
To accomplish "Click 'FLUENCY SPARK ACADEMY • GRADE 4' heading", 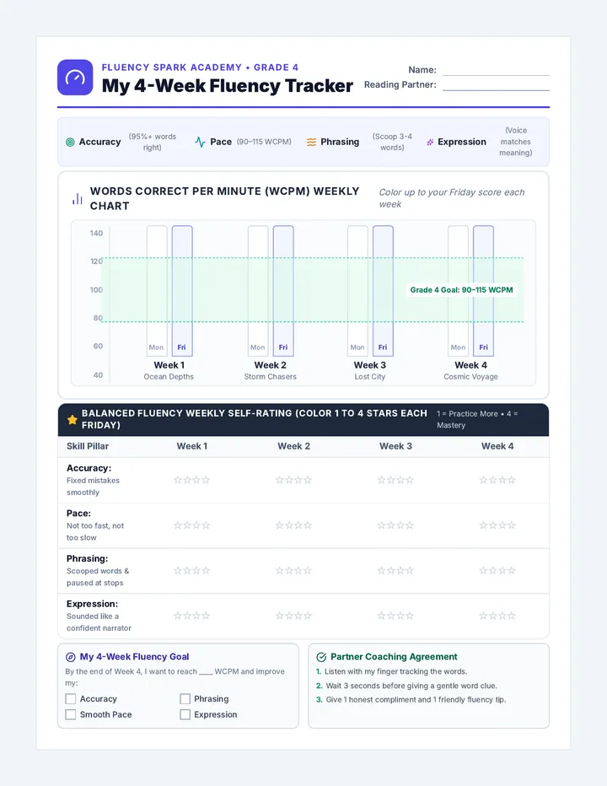I will point(200,67).
